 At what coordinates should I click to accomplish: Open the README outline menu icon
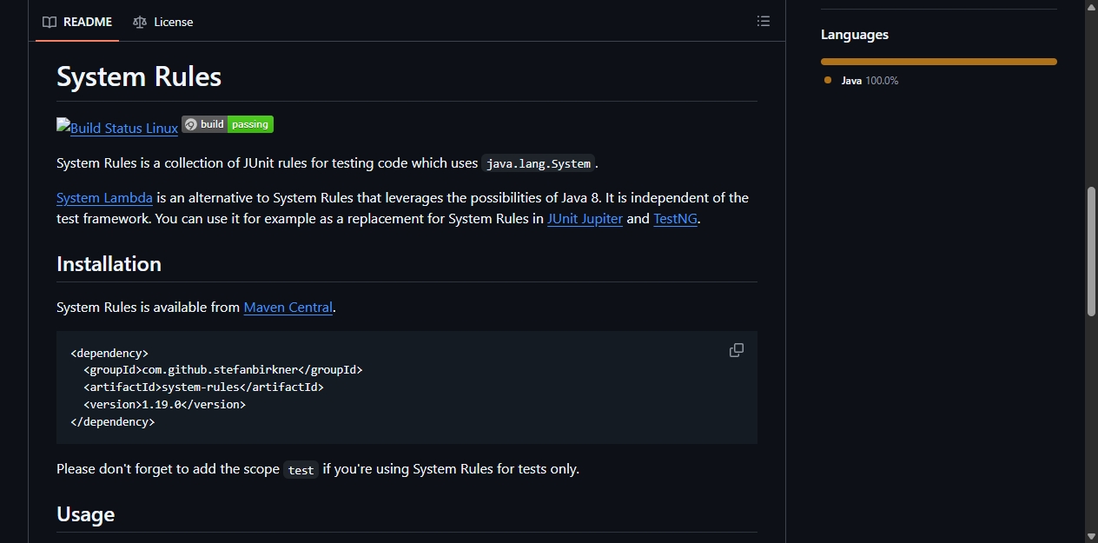(763, 21)
